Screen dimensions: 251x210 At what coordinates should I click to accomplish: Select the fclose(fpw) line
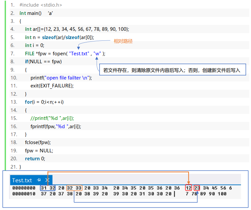pos(38,142)
